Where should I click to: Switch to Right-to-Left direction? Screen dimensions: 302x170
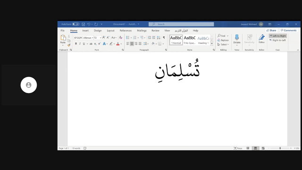pyautogui.click(x=278, y=40)
